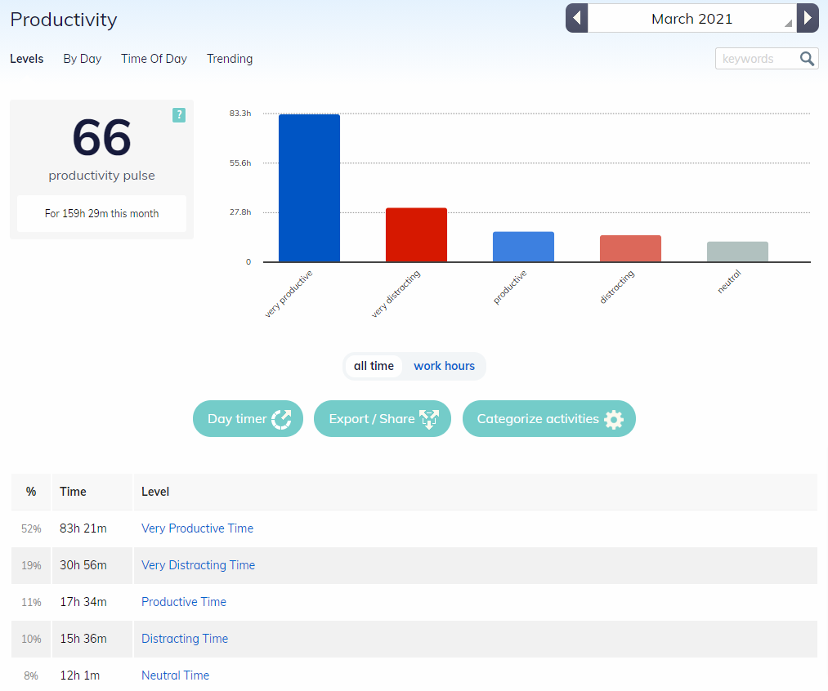Screen dimensions: 828x691
Task: Go to next month with right arrow
Action: click(x=808, y=19)
